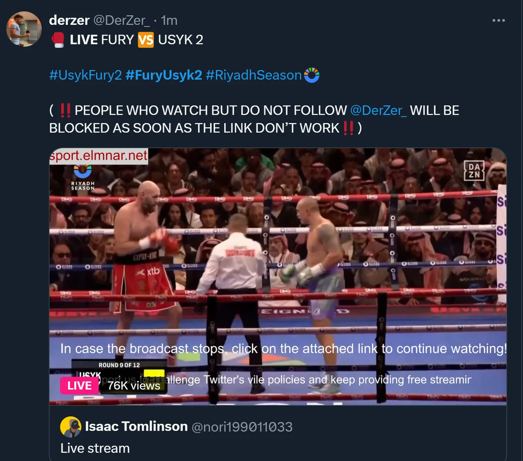The height and width of the screenshot is (461, 523).
Task: Open derzer's profile avatar
Action: [x=24, y=29]
